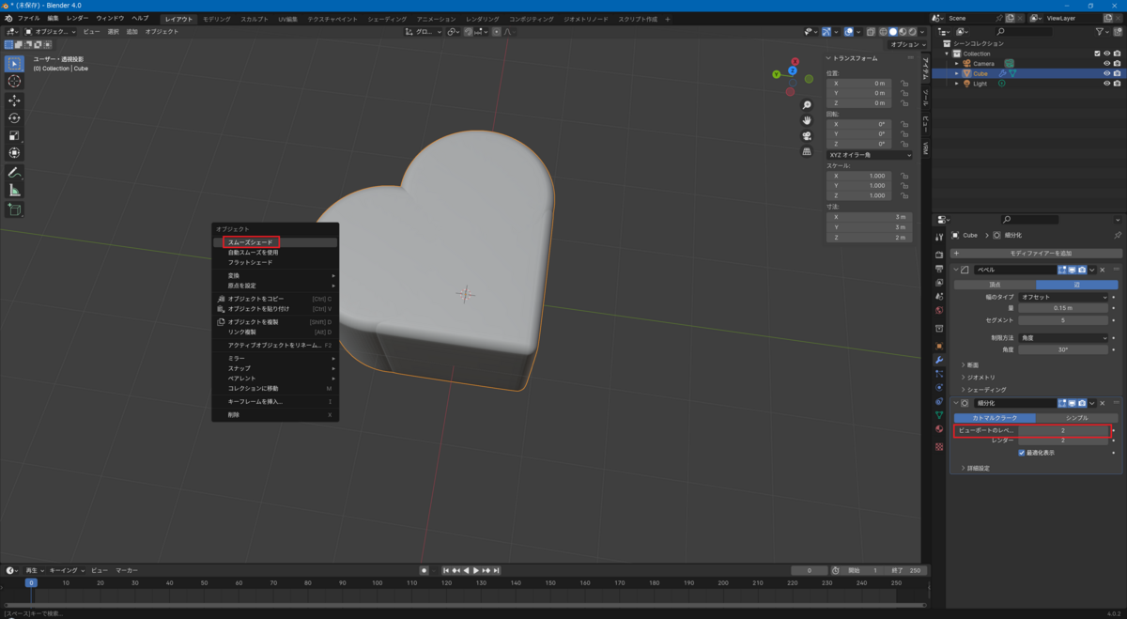Viewport: 1127px width, 619px height.
Task: Open the Modifiers wrench properties tab
Action: coord(938,360)
